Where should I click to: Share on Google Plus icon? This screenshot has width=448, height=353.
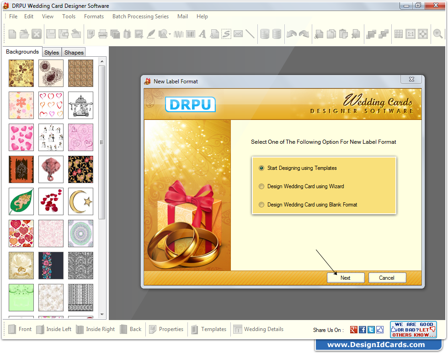pyautogui.click(x=354, y=330)
